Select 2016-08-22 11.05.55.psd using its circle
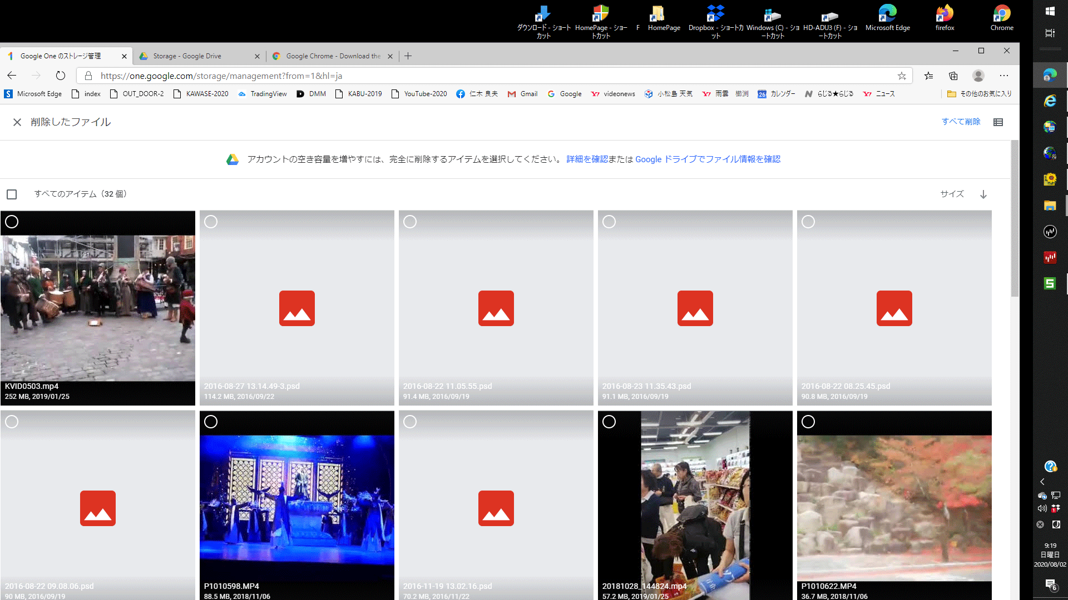The height and width of the screenshot is (600, 1068). pos(410,222)
